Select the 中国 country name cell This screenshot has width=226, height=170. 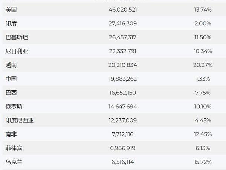click(12, 79)
